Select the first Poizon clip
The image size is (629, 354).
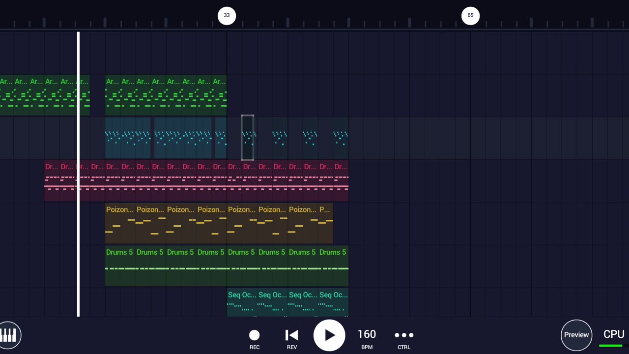pos(120,223)
